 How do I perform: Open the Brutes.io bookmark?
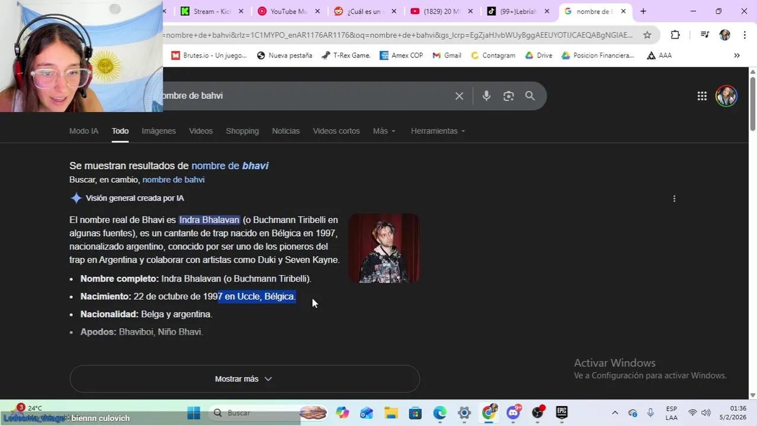pos(209,56)
